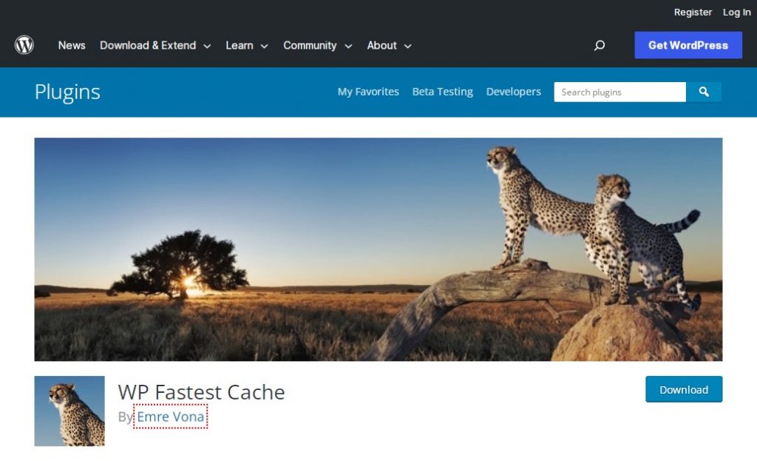Click the Get WordPress button
Screen dimensions: 757x461
point(688,45)
